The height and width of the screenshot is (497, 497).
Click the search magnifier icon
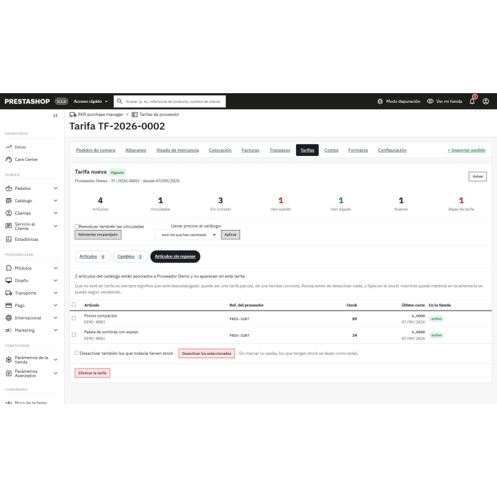[119, 101]
